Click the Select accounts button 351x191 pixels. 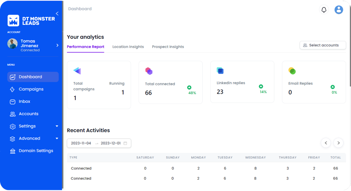click(x=323, y=45)
